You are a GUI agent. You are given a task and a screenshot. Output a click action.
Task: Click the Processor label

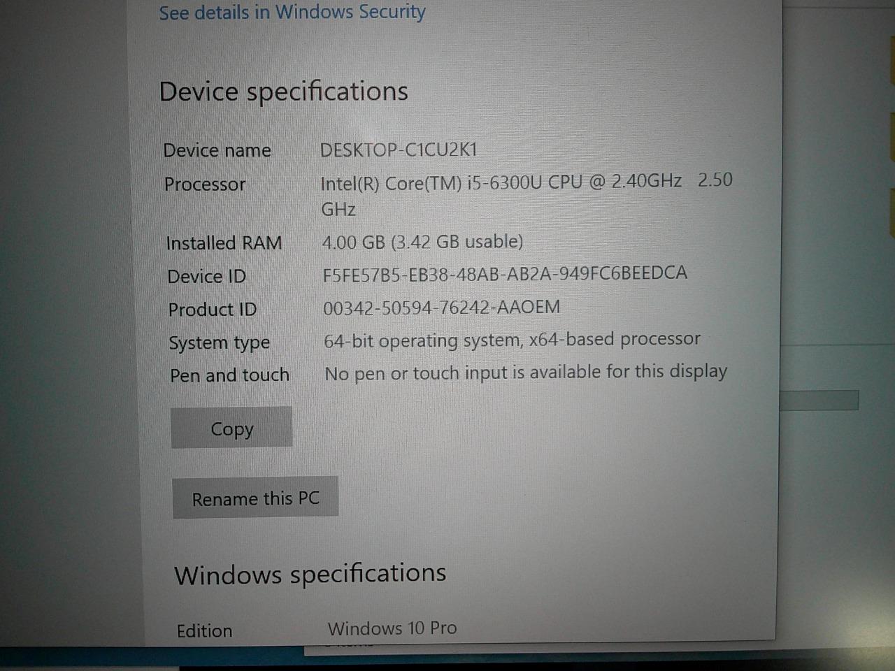pyautogui.click(x=205, y=184)
